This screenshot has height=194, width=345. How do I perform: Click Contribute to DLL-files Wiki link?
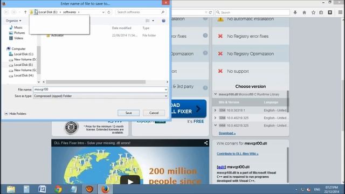click(237, 154)
